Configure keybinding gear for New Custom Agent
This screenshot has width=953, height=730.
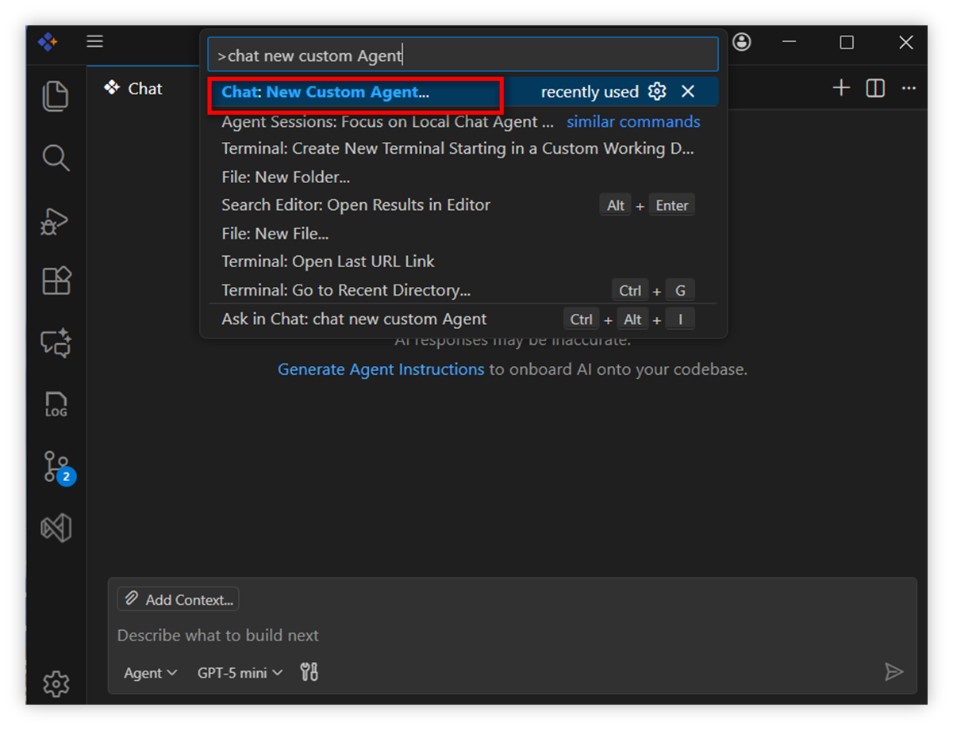tap(657, 92)
